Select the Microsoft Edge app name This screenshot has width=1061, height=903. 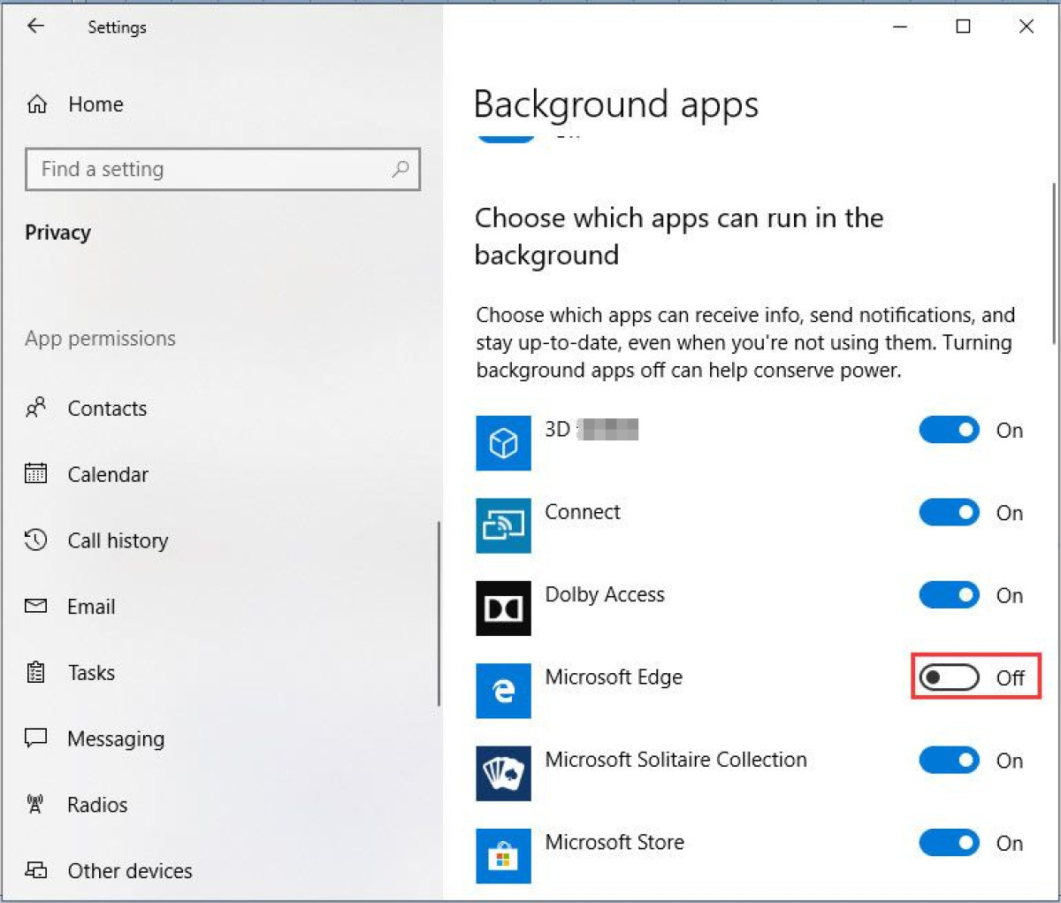(x=614, y=677)
